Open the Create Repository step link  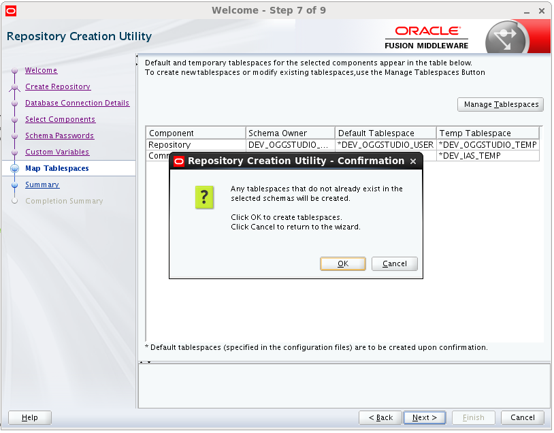[58, 86]
